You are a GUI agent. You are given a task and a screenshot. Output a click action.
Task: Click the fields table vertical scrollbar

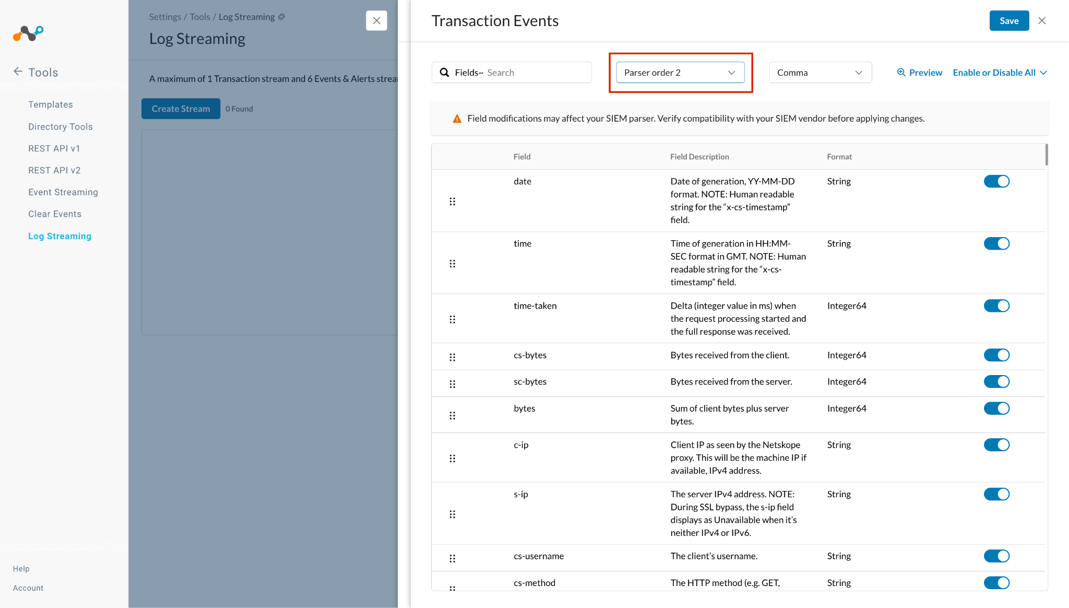pyautogui.click(x=1046, y=155)
